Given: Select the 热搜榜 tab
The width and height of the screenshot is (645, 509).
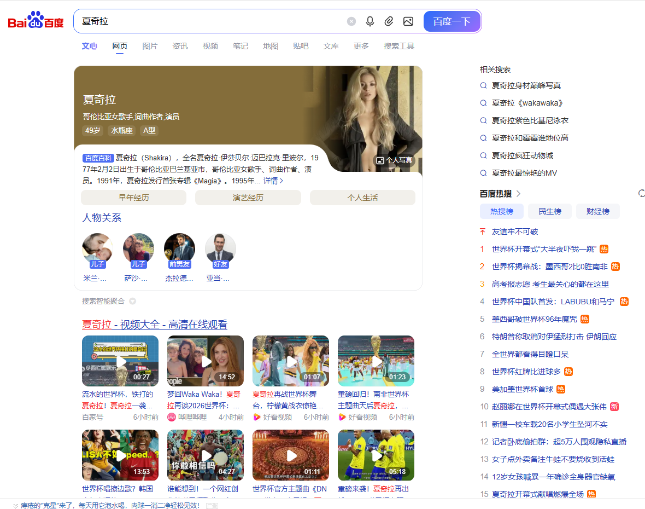Looking at the screenshot, I should click(502, 211).
